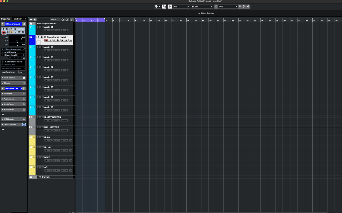Click the Inspector panel setup menu icon
This screenshot has height=213, width=342.
pos(26,19)
